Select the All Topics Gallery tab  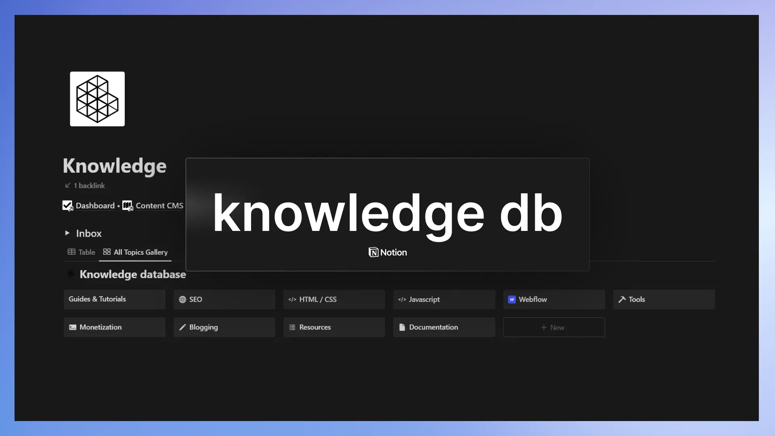[x=135, y=252]
